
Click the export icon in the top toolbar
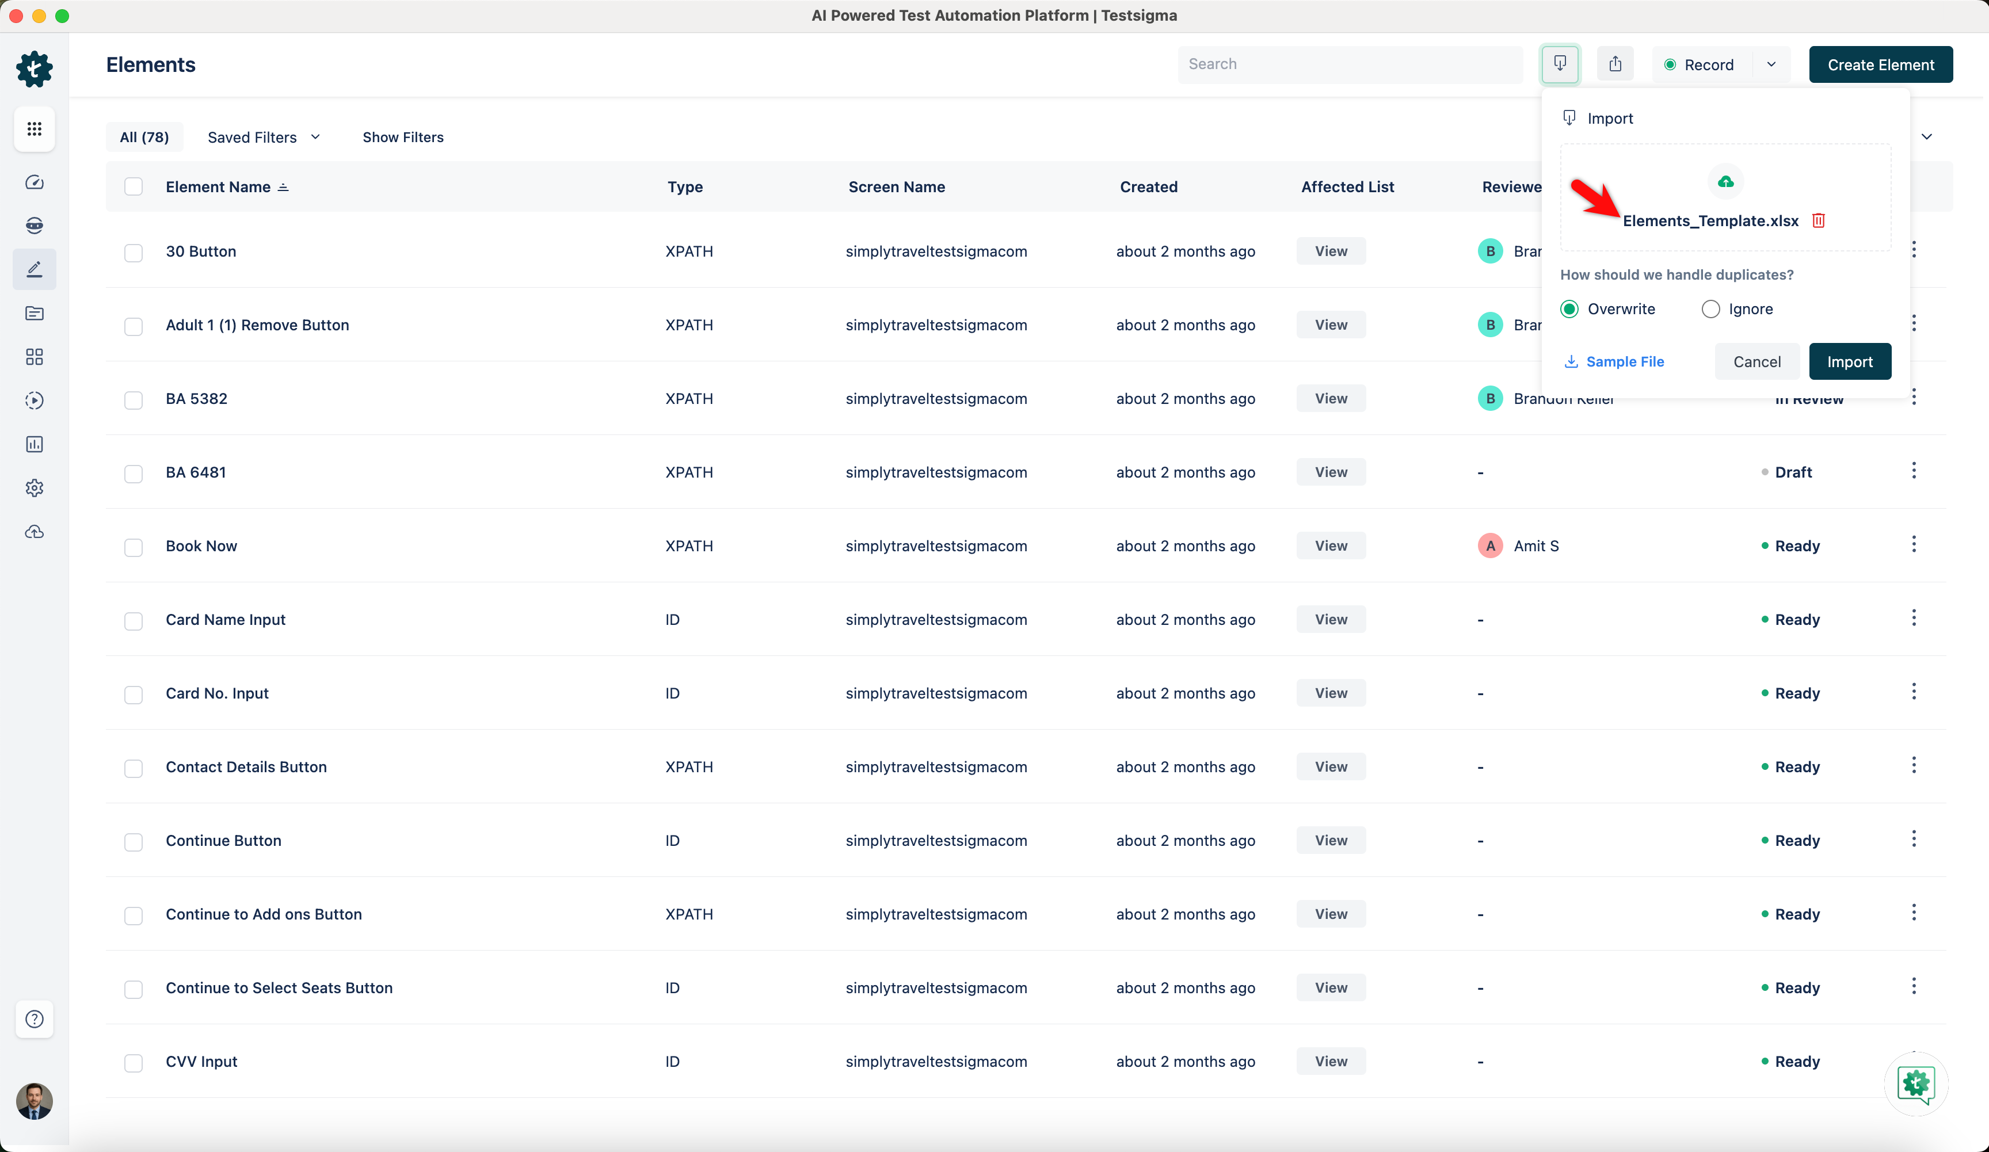pyautogui.click(x=1615, y=64)
